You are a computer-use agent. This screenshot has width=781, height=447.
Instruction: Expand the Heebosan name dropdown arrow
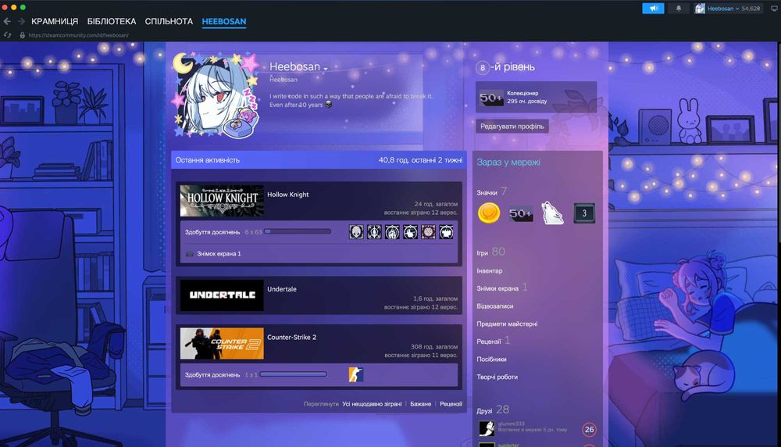(325, 69)
